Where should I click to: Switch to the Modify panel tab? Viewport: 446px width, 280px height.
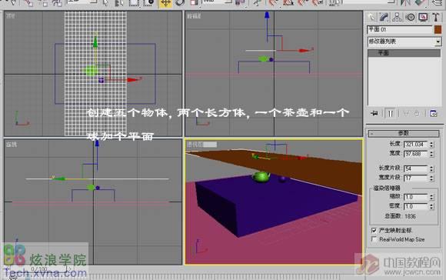point(384,18)
